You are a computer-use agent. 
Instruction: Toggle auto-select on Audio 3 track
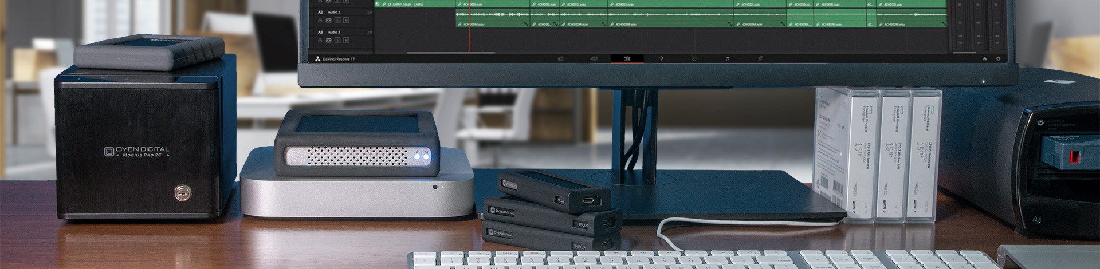(x=328, y=40)
